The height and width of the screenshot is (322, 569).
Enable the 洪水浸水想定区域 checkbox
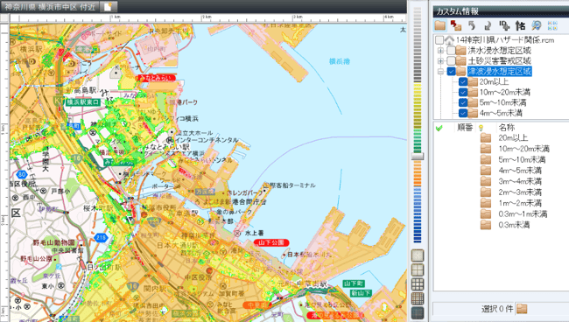(x=451, y=50)
